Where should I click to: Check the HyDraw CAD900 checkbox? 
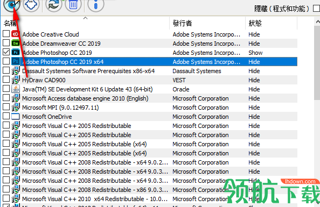click(x=6, y=80)
